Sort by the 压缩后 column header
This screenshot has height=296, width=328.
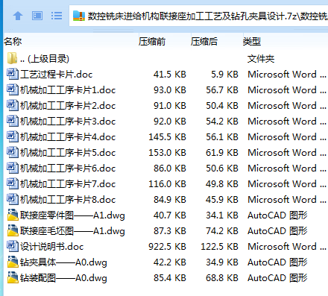click(x=204, y=41)
